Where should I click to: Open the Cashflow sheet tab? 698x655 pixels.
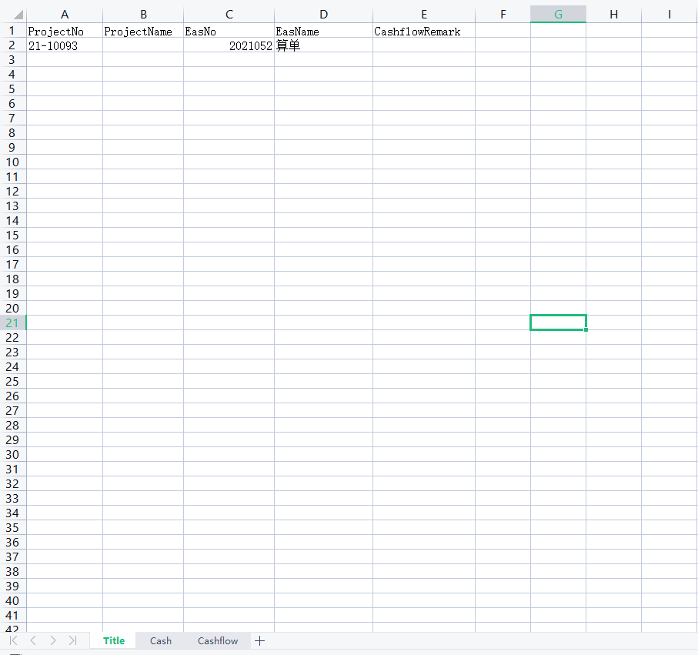point(217,640)
